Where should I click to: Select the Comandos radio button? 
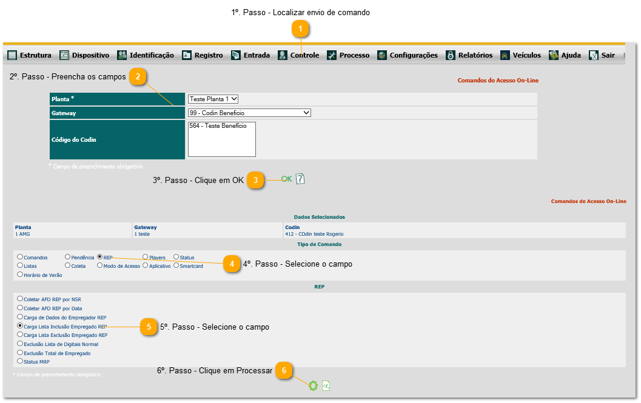[x=20, y=257]
